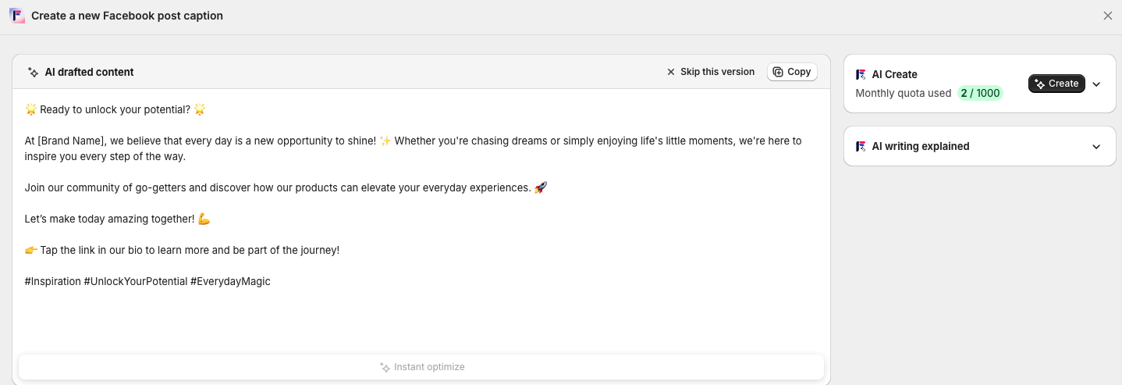Click the sparkle icon beside AI drafted content
1122x385 pixels.
click(x=34, y=72)
